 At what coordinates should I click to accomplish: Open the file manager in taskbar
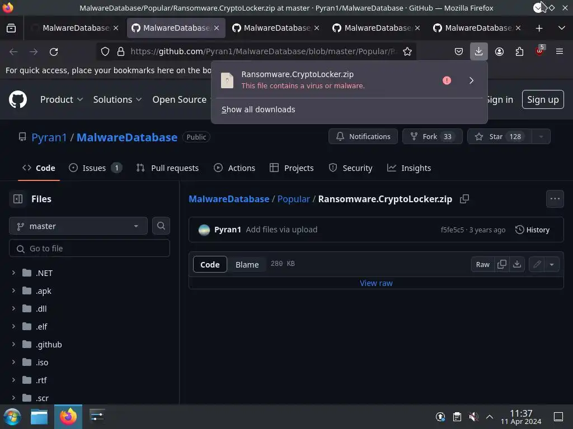[39, 417]
